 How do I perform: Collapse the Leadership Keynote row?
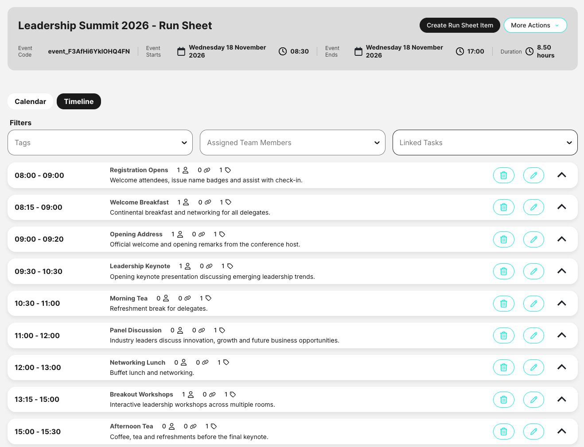point(561,271)
